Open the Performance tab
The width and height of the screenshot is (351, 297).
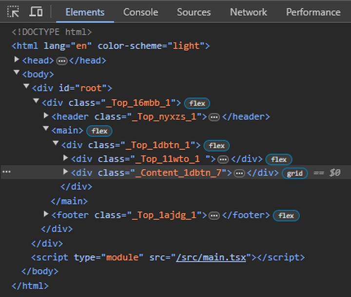313,12
